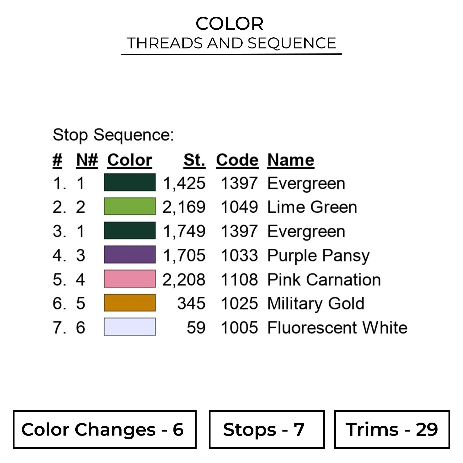Click the Stops - 7 box

click(x=266, y=429)
